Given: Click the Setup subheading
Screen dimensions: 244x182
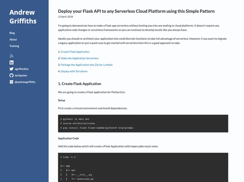Looking at the screenshot, I should click(61, 100).
